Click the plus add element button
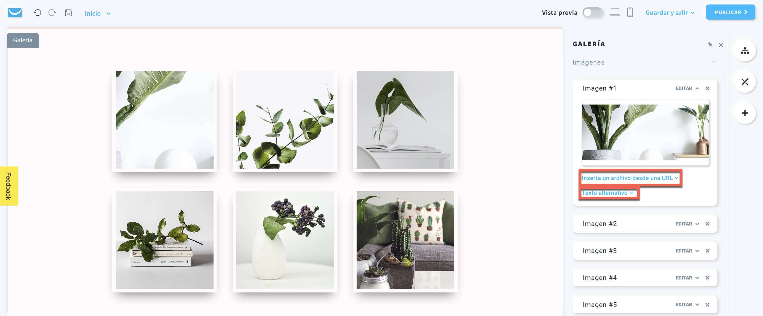Image resolution: width=763 pixels, height=316 pixels. pyautogui.click(x=745, y=113)
